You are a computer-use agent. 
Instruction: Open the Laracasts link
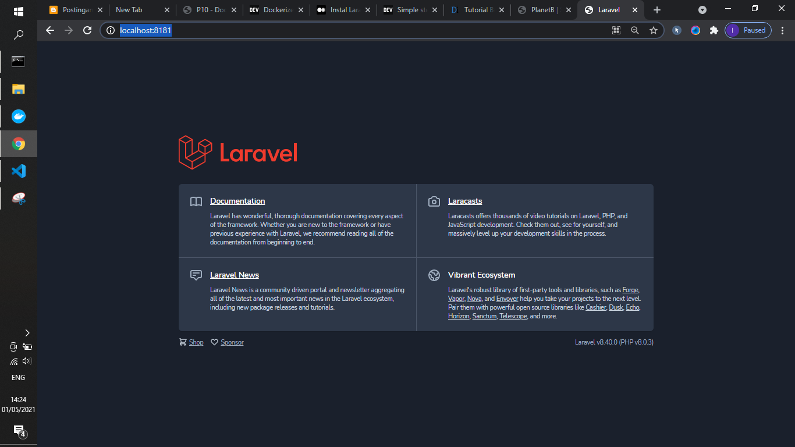[465, 201]
